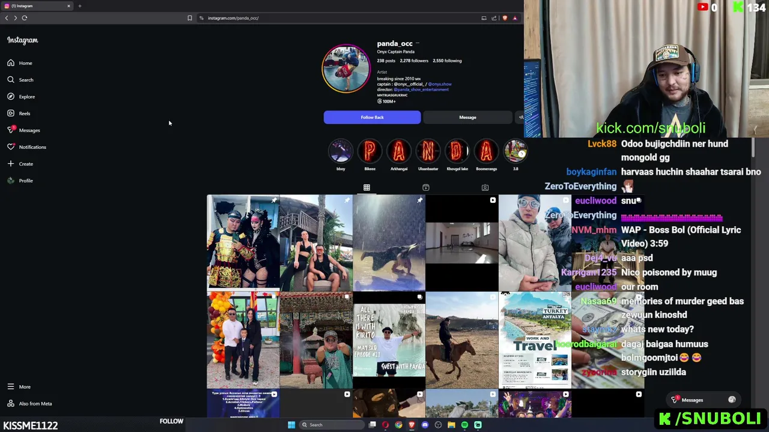This screenshot has height=432, width=769.
Task: Open the 3.8 story highlight
Action: click(515, 152)
